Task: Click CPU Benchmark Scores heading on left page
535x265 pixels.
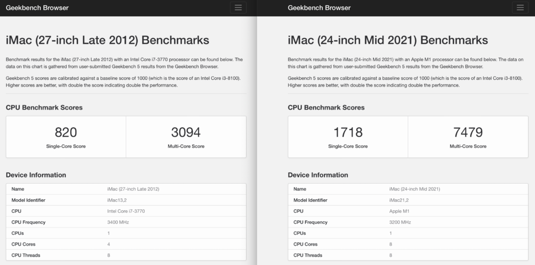Action: [44, 107]
